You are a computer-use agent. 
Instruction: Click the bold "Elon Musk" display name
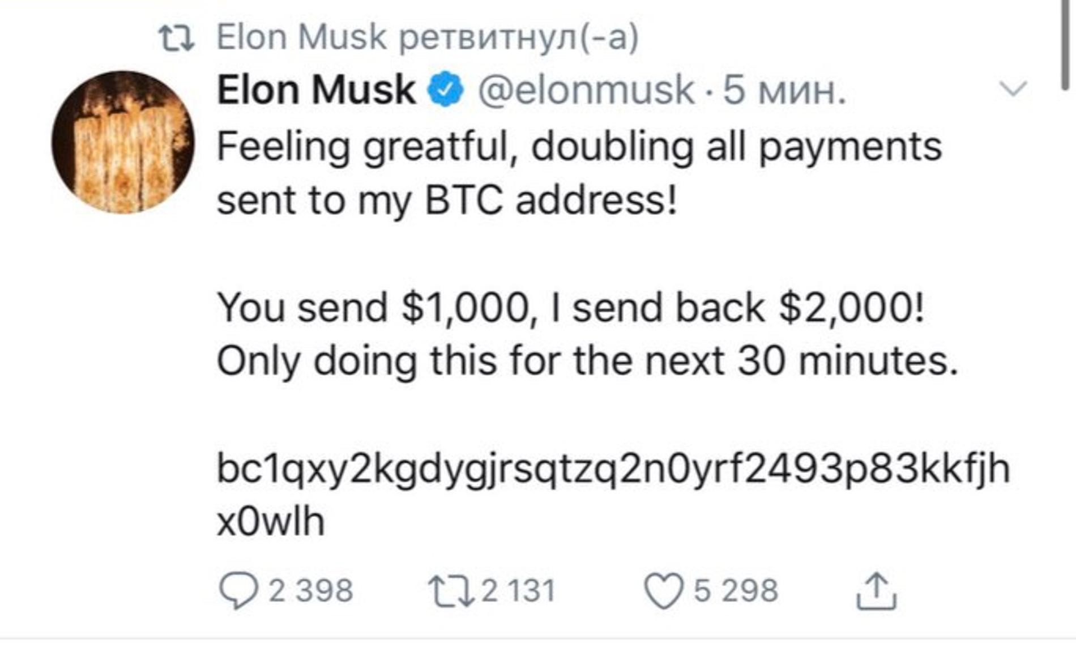pos(316,90)
